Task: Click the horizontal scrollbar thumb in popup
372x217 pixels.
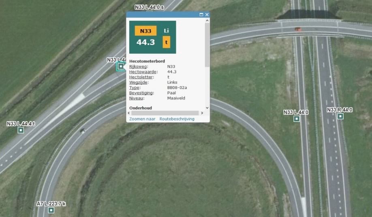Action: point(165,113)
